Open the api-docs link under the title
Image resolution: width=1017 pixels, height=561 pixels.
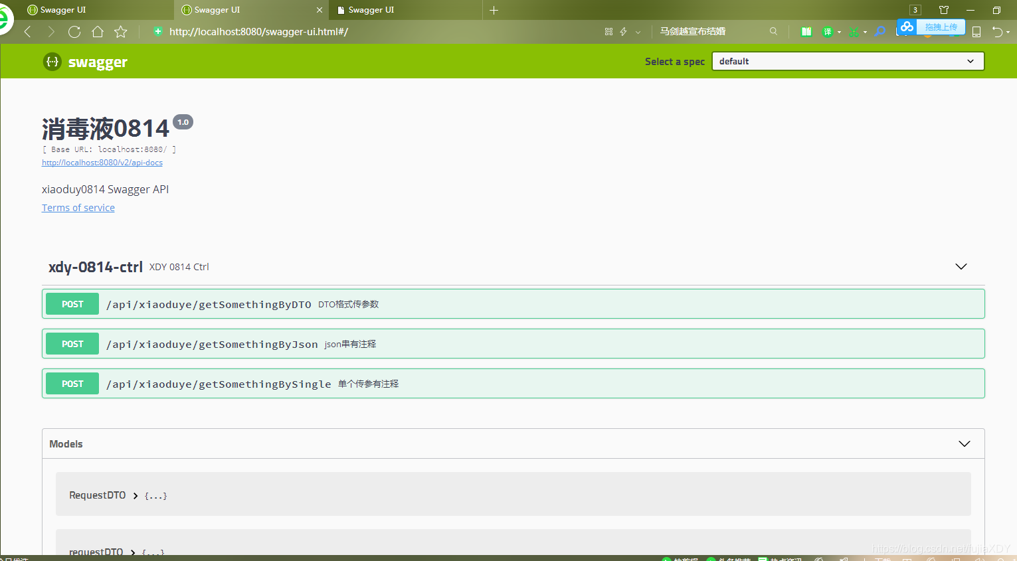[x=102, y=163]
